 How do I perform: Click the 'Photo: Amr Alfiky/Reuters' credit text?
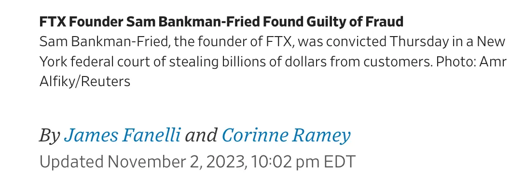[273, 72]
